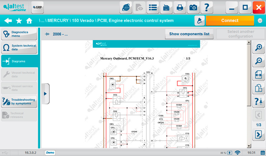
Task: Click the vertical scrollbar down arrow
Action: coord(249,146)
